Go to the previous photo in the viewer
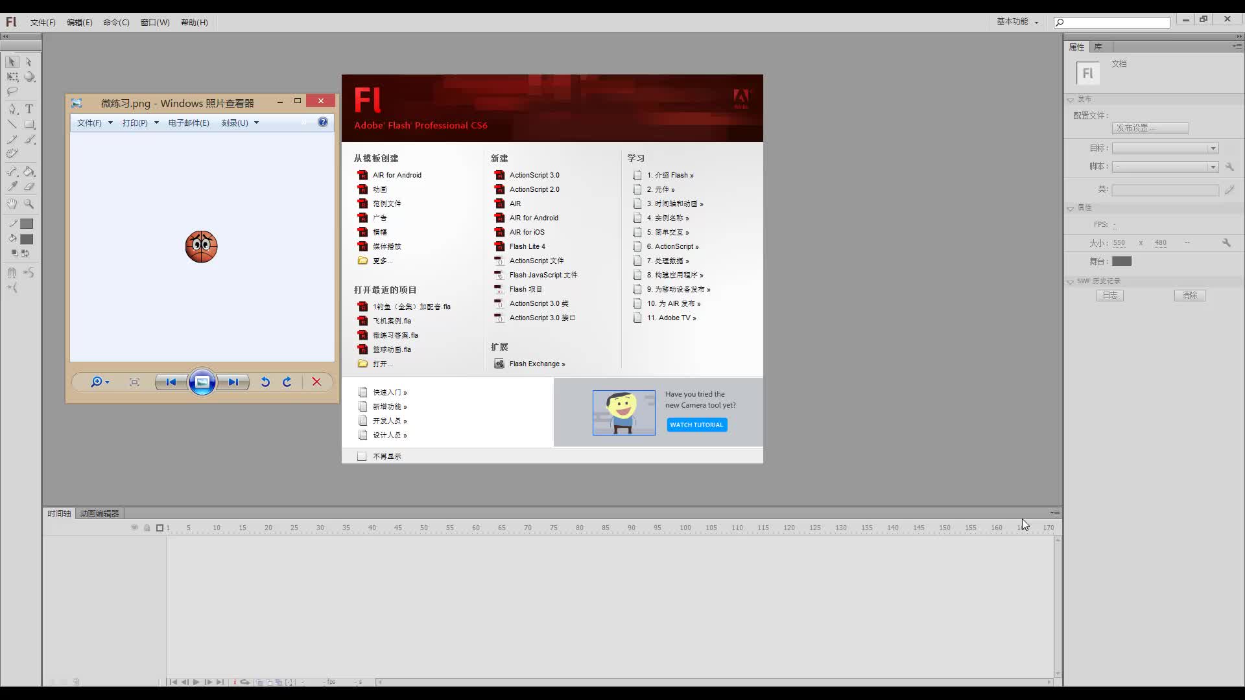The image size is (1245, 700). click(171, 382)
